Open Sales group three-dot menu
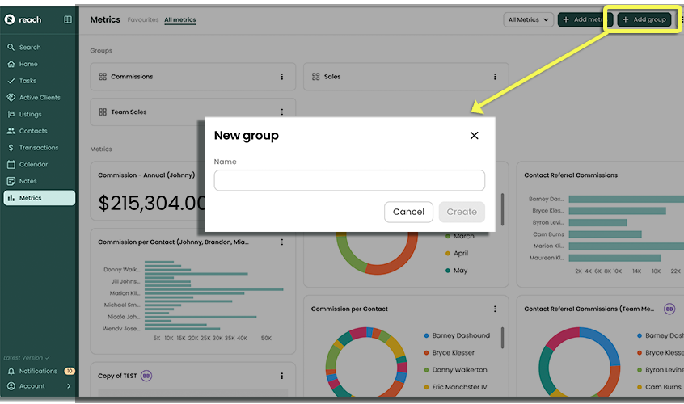684x404 pixels. (x=495, y=77)
